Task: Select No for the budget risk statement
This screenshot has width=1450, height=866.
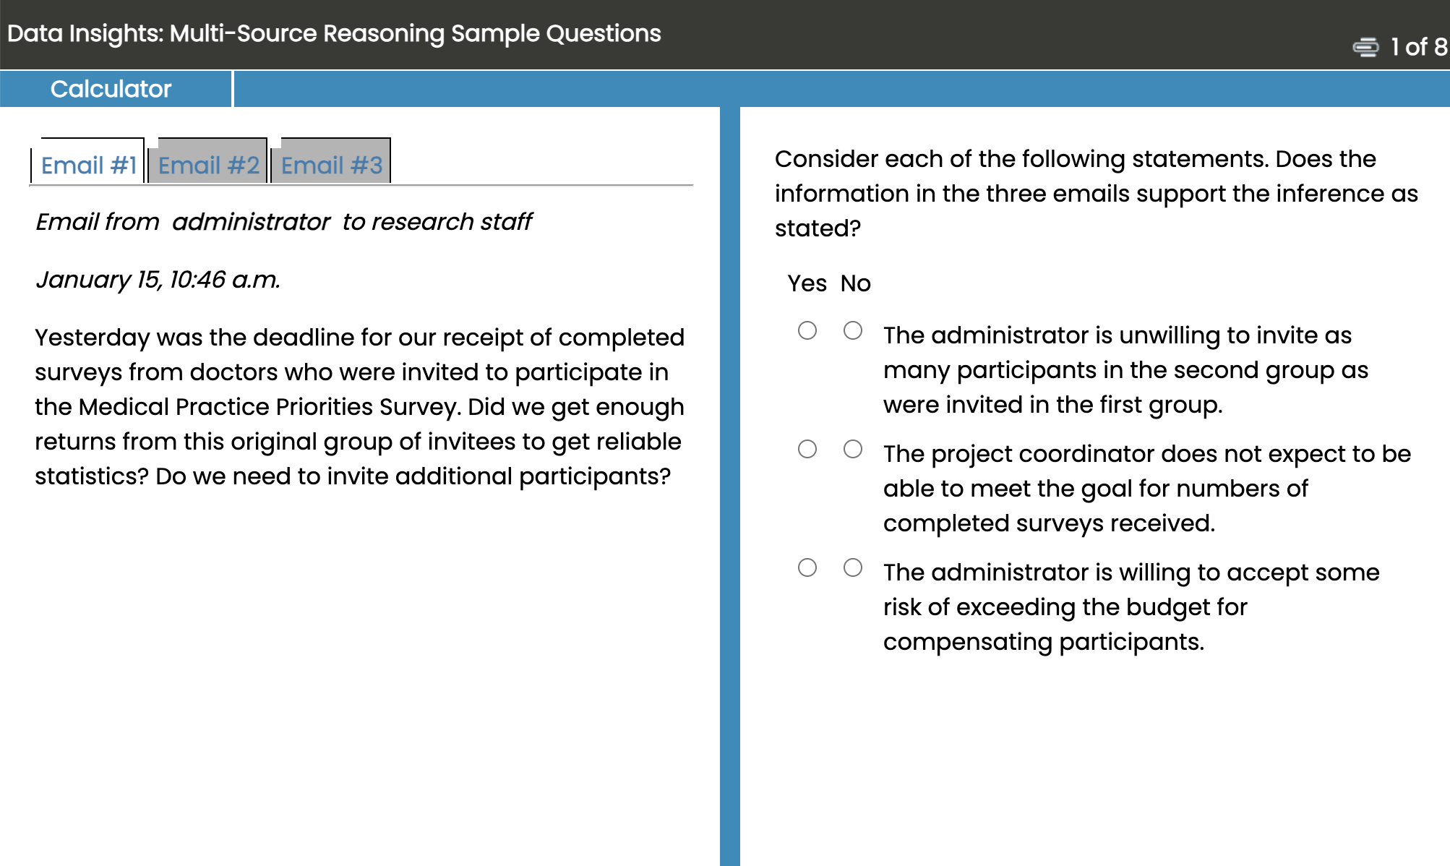Action: (853, 567)
